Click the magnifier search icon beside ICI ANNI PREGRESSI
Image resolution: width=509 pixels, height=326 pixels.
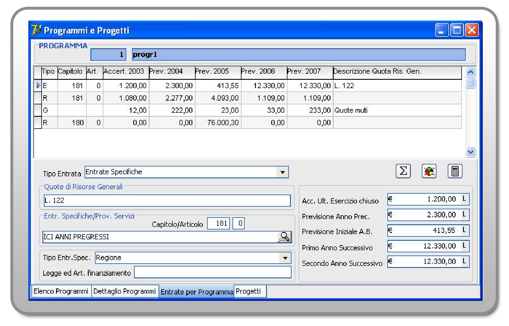tap(285, 237)
